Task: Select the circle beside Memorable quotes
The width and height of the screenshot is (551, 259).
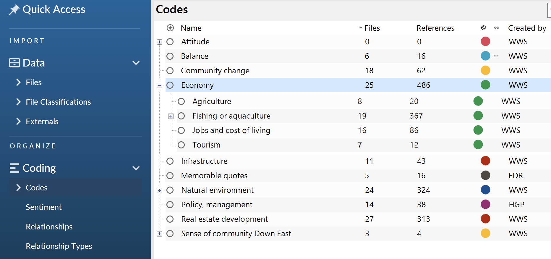Action: tap(170, 176)
